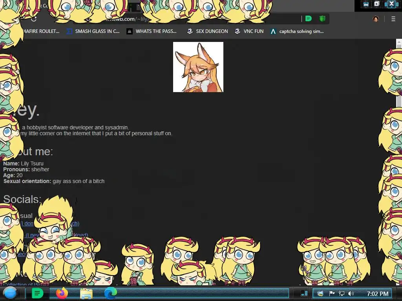Click the green shield icon in address bar
This screenshot has height=301, width=402.
pos(322,19)
